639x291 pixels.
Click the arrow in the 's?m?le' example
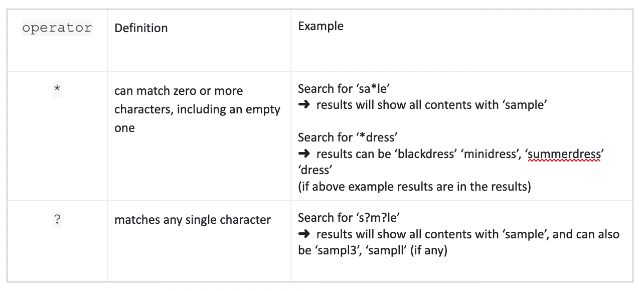(304, 234)
